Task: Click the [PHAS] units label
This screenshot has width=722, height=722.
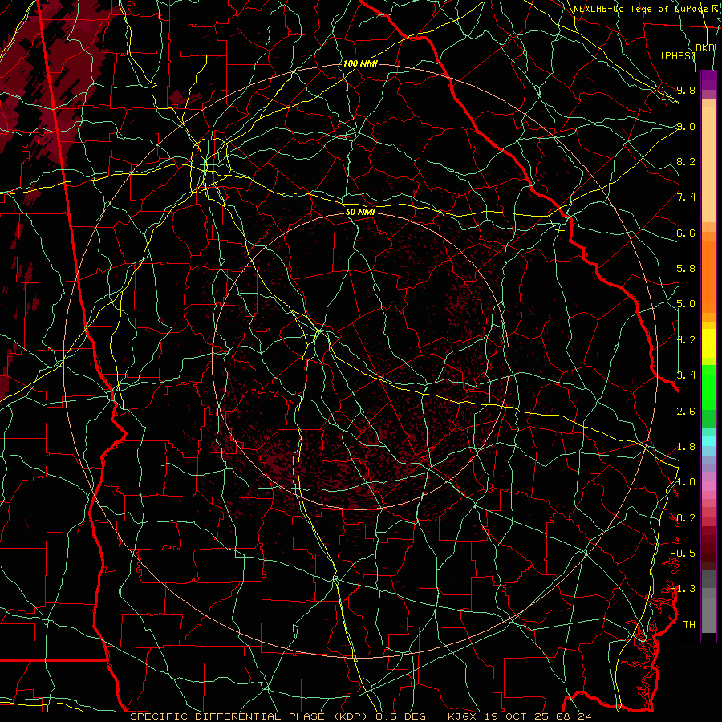Action: (x=678, y=55)
